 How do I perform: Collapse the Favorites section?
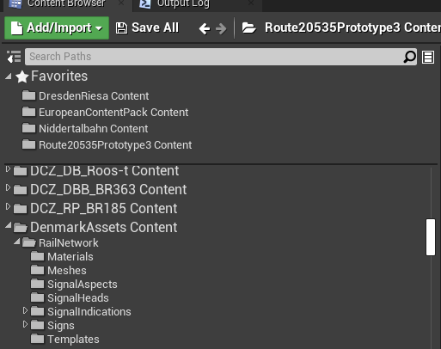9,77
